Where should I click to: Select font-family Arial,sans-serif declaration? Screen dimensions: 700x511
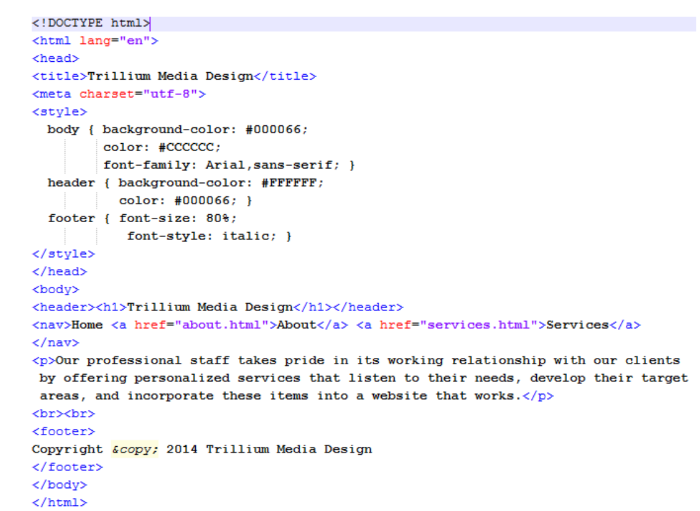point(221,165)
